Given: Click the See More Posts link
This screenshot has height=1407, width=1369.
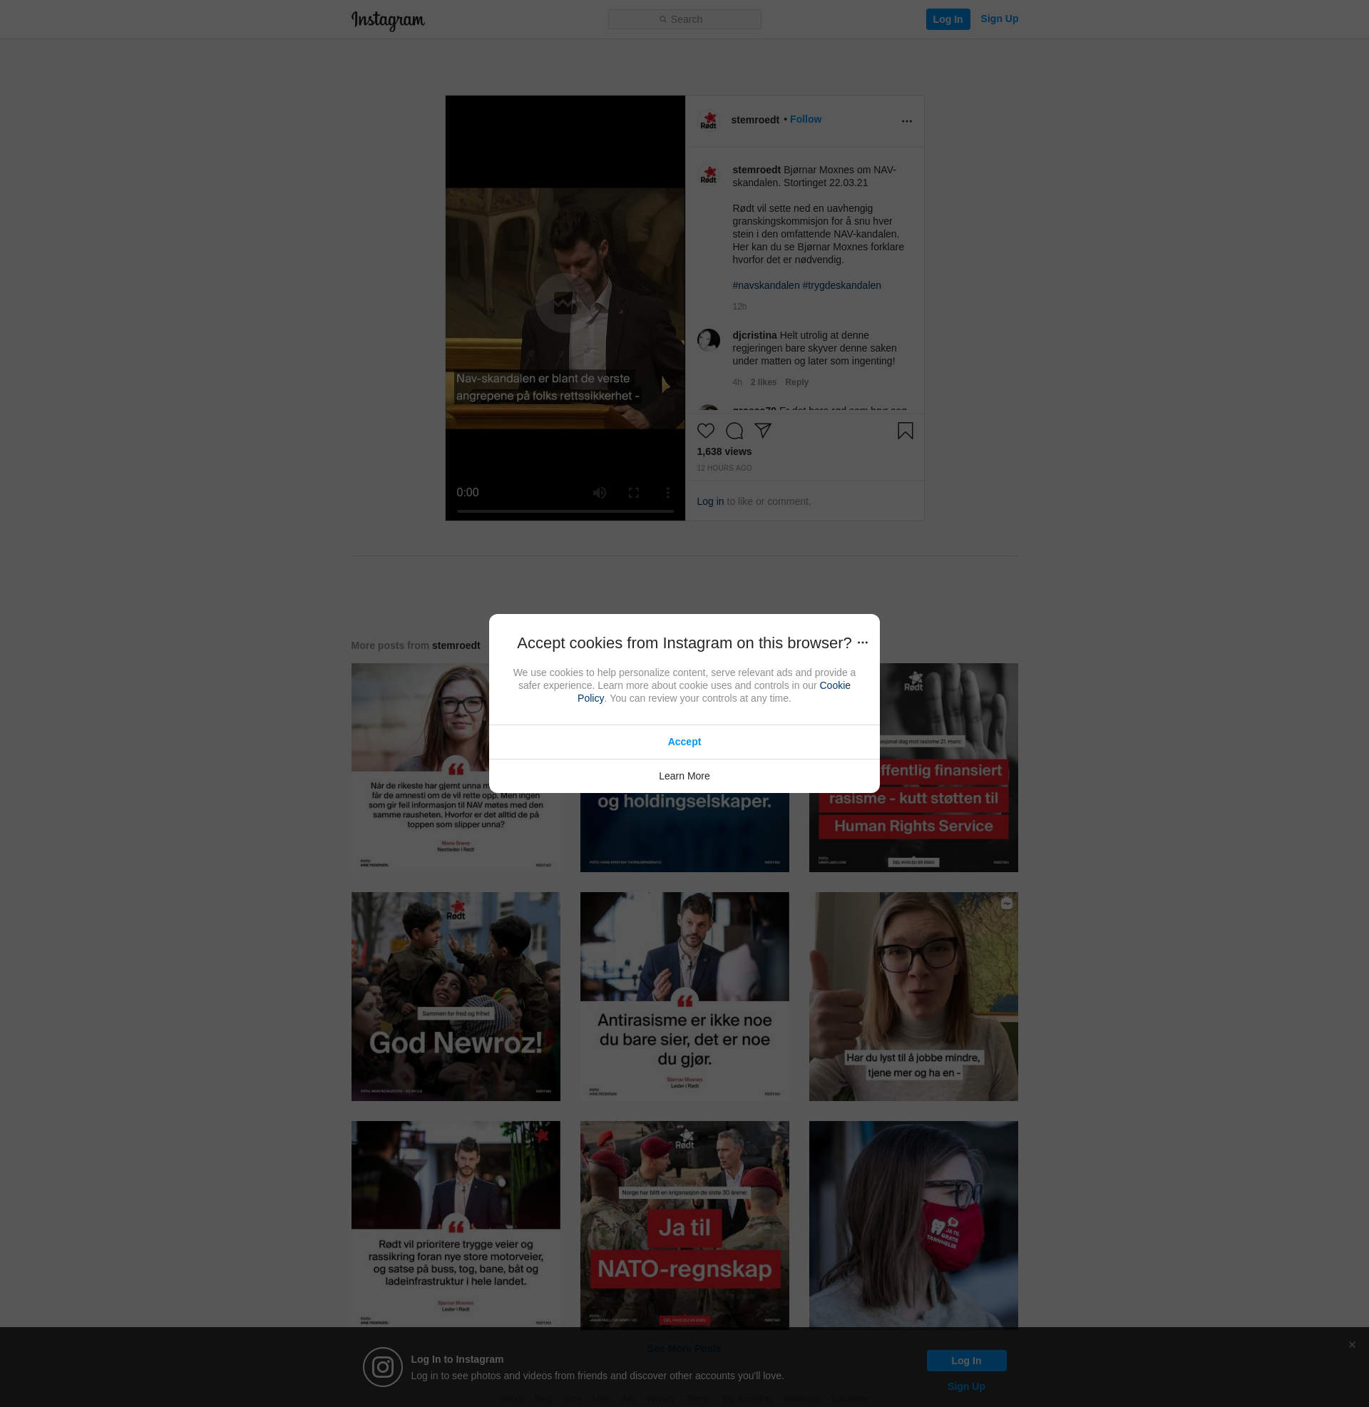Looking at the screenshot, I should point(684,1349).
